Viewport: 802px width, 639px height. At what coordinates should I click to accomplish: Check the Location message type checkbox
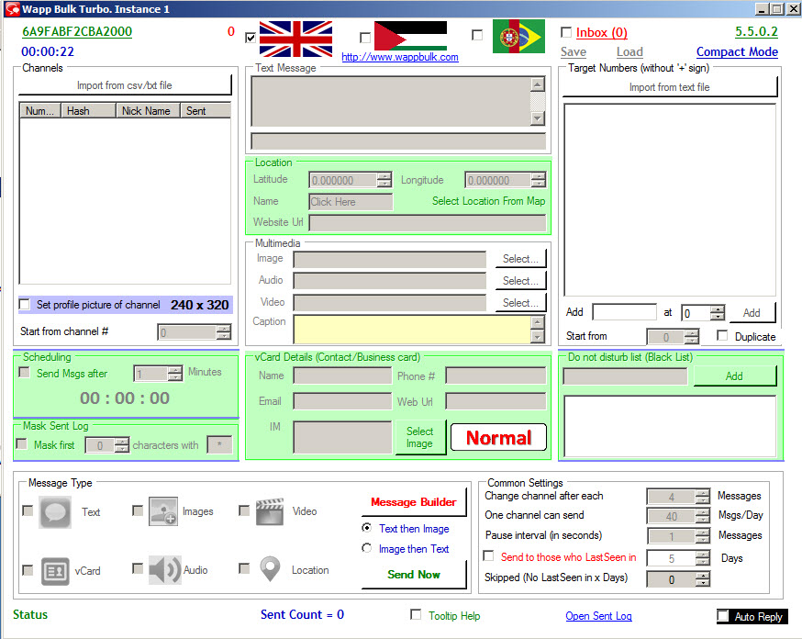pos(244,568)
